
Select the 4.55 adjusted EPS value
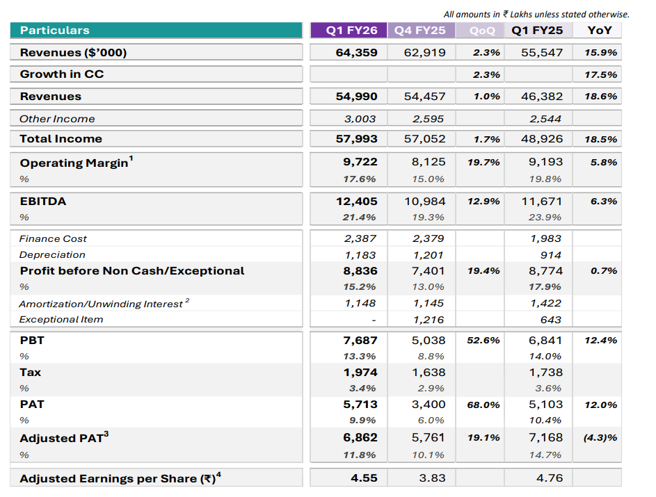364,478
